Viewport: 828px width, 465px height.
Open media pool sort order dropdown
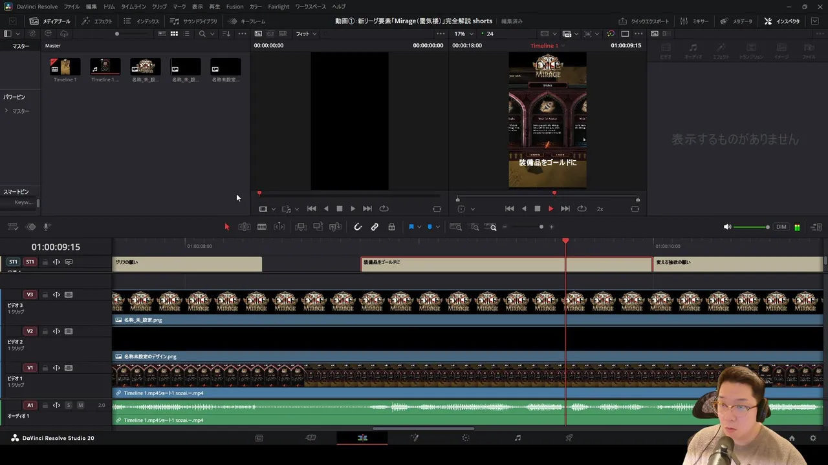click(x=226, y=34)
